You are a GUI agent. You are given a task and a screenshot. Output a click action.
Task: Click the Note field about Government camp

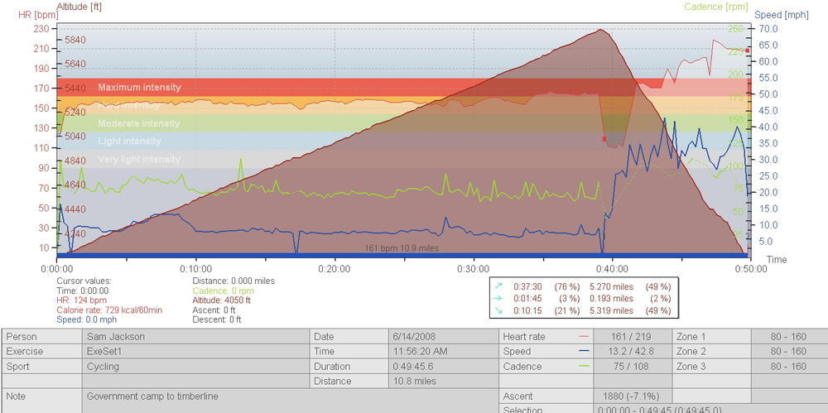[x=290, y=396]
